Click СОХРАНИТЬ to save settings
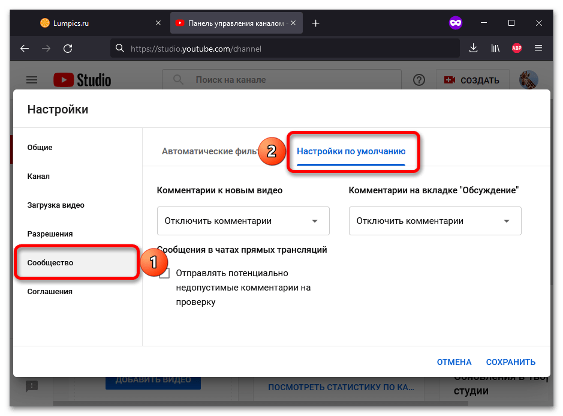 tap(511, 362)
